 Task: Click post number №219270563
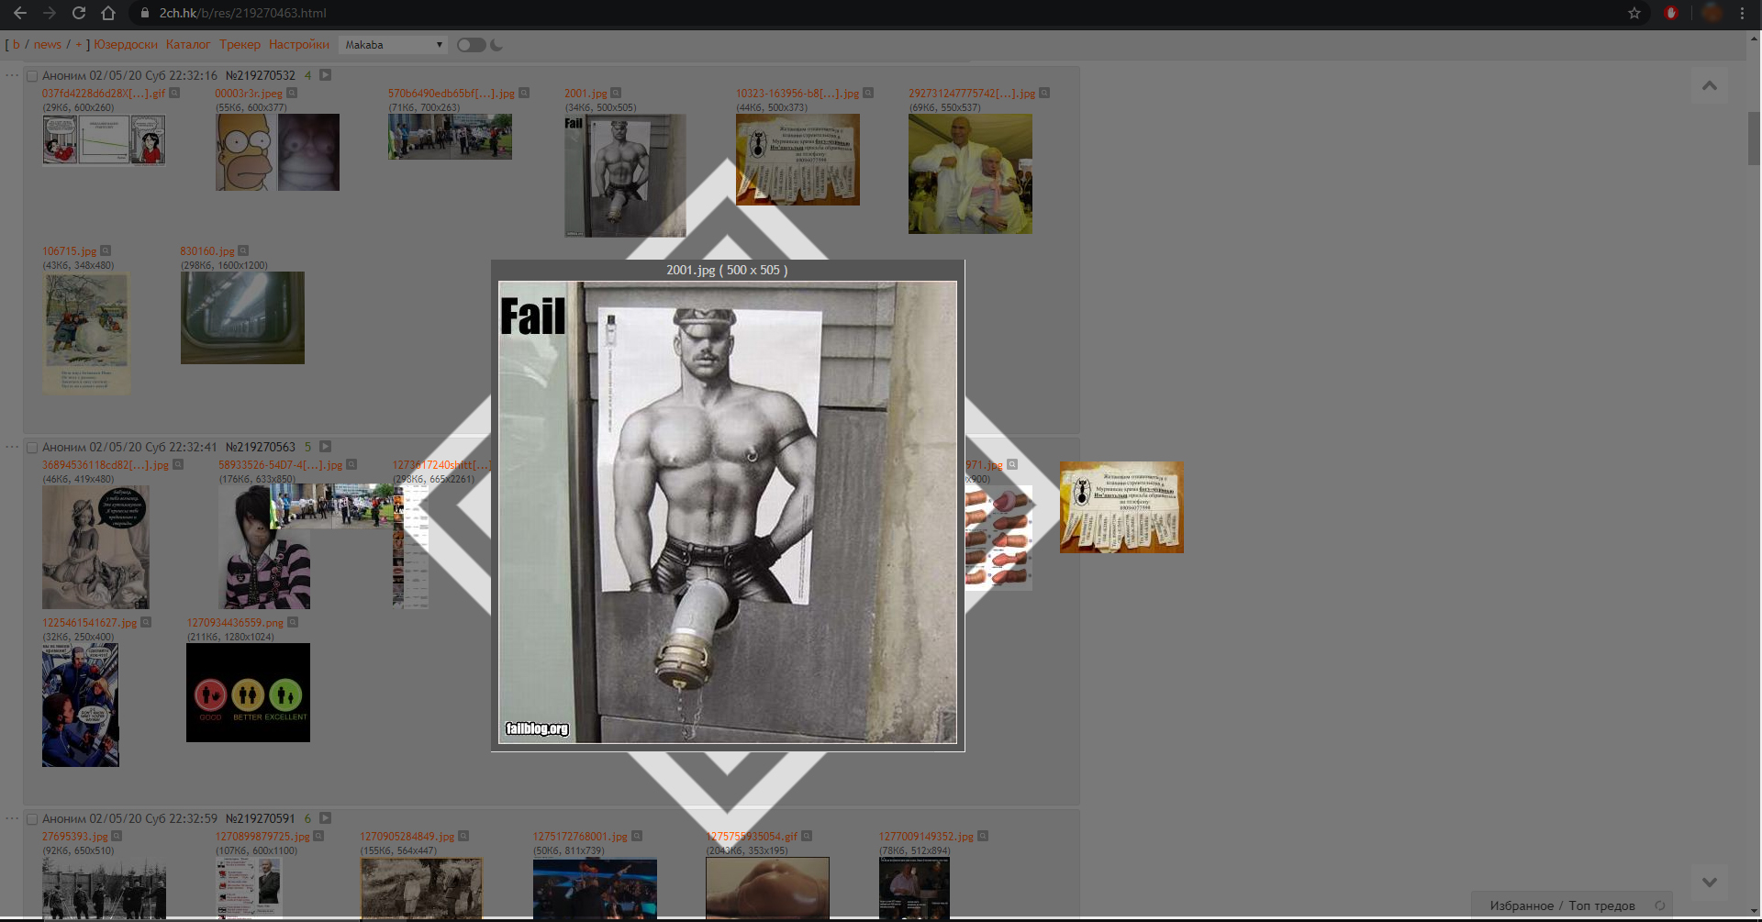click(261, 447)
